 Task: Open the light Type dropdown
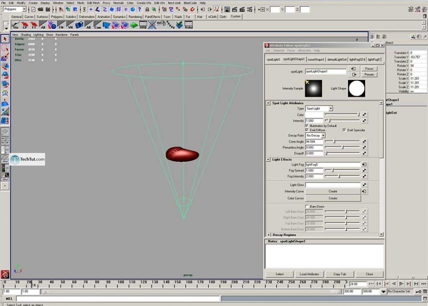(331, 108)
